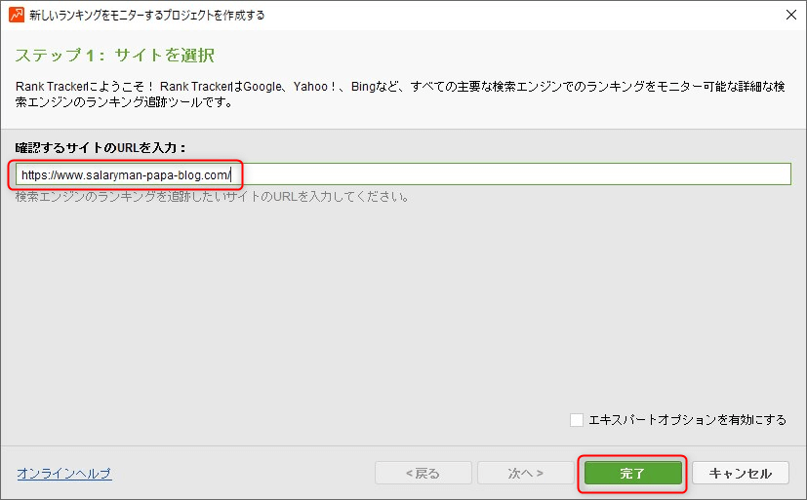Click the site URL input field
This screenshot has width=807, height=500.
pyautogui.click(x=403, y=174)
